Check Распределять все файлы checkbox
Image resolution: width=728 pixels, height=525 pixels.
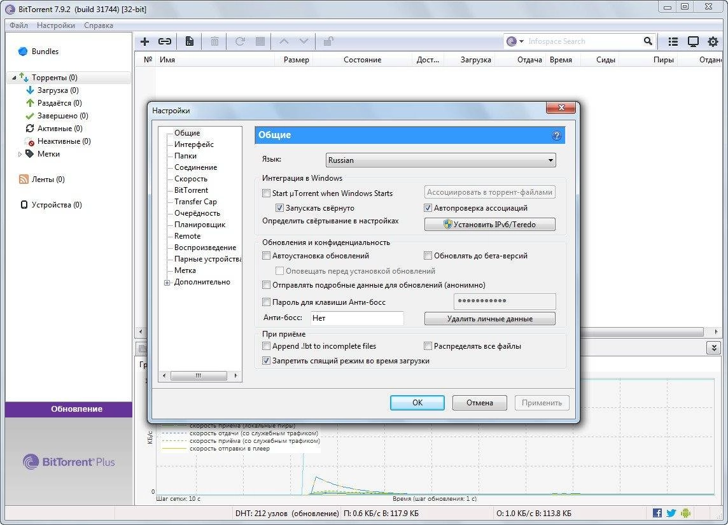coord(428,346)
